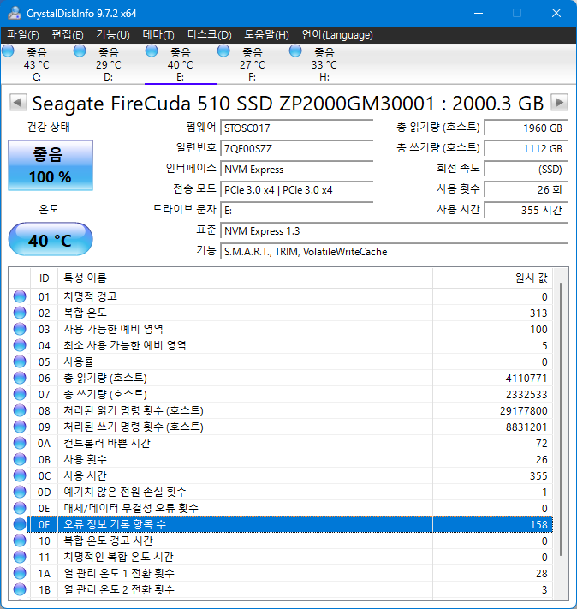Click status icon of row 1A
The image size is (577, 609).
coord(20,573)
